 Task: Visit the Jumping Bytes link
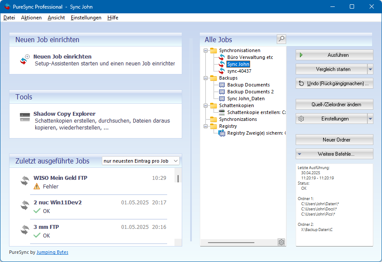click(52, 252)
